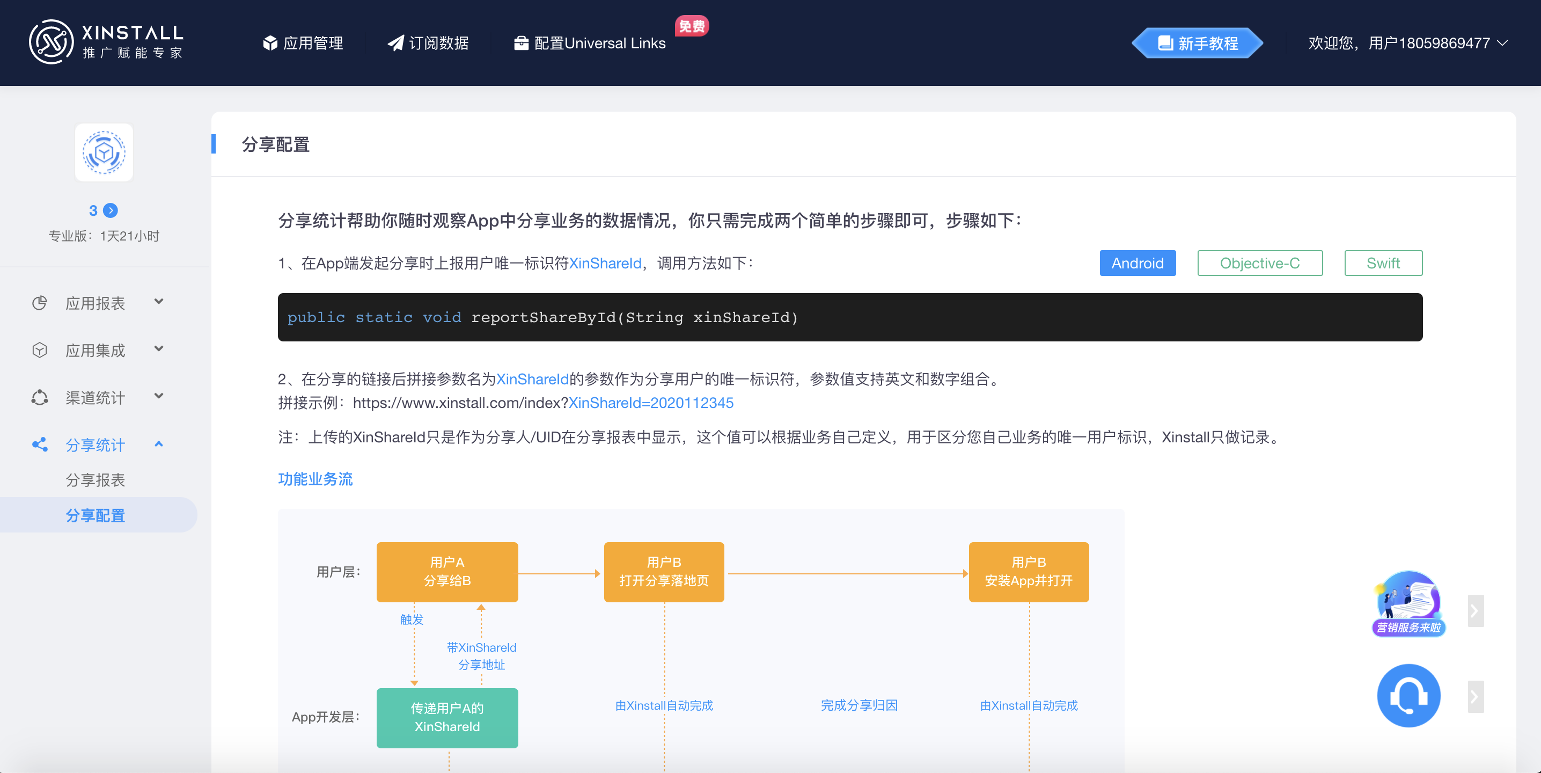Click the 应用集成 cube icon
The image size is (1541, 773).
pyautogui.click(x=40, y=350)
